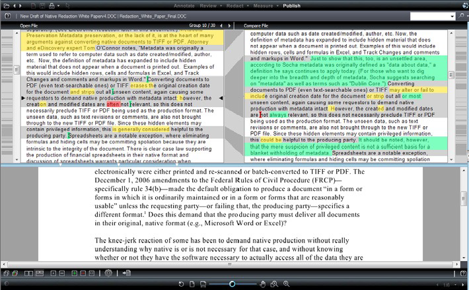The width and height of the screenshot is (469, 290).
Task: Select the zoom area magnifier tool
Action: [274, 284]
